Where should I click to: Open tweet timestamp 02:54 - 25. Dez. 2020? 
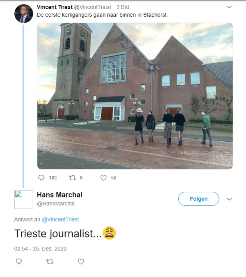(40, 249)
